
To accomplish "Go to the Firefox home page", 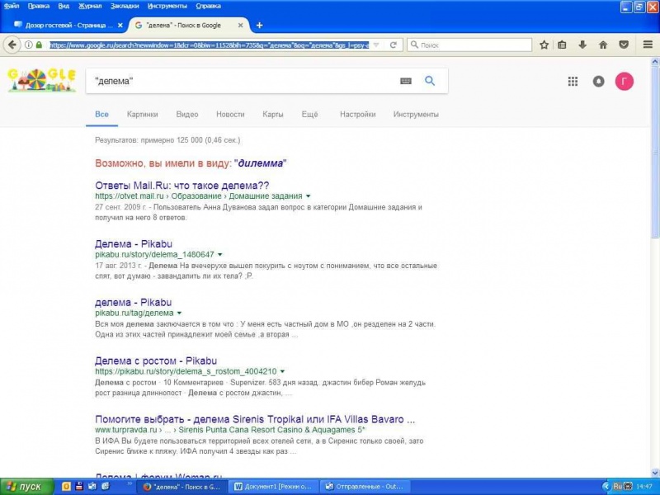I will coord(603,45).
